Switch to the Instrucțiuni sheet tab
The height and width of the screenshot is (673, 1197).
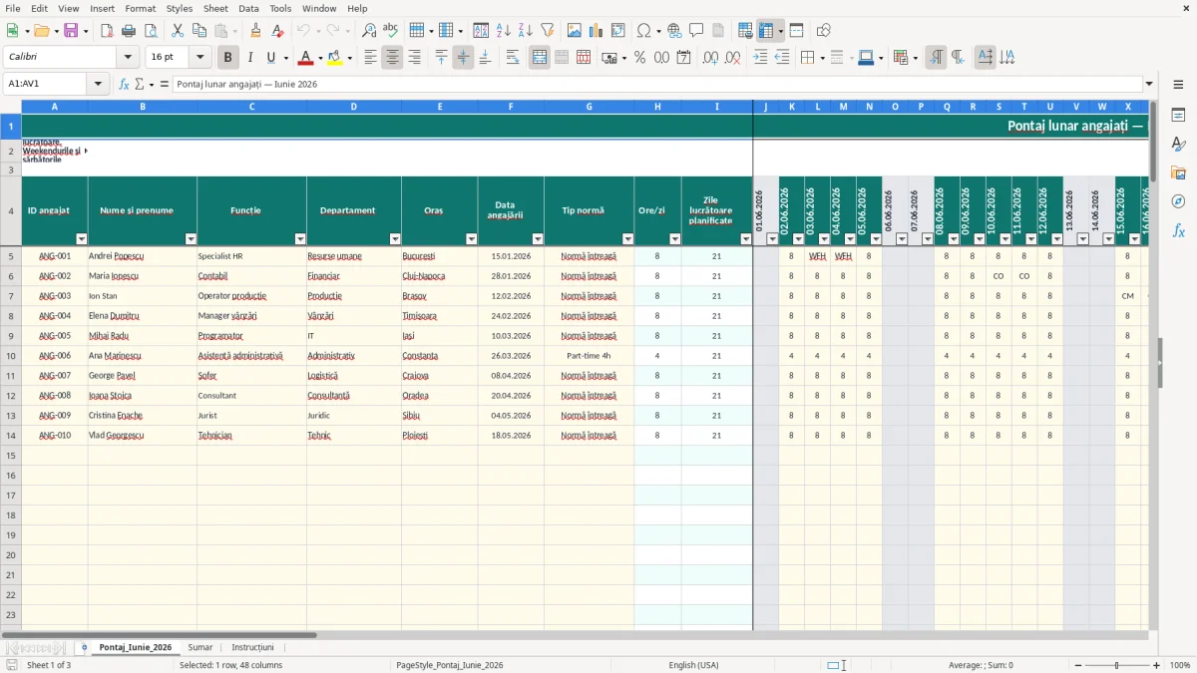252,647
